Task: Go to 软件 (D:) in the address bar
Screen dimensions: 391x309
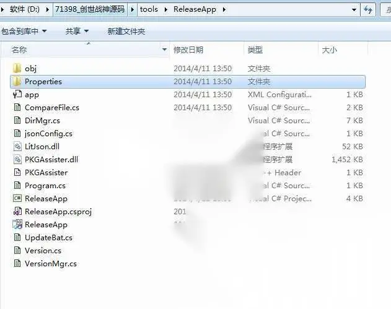Action: 25,9
